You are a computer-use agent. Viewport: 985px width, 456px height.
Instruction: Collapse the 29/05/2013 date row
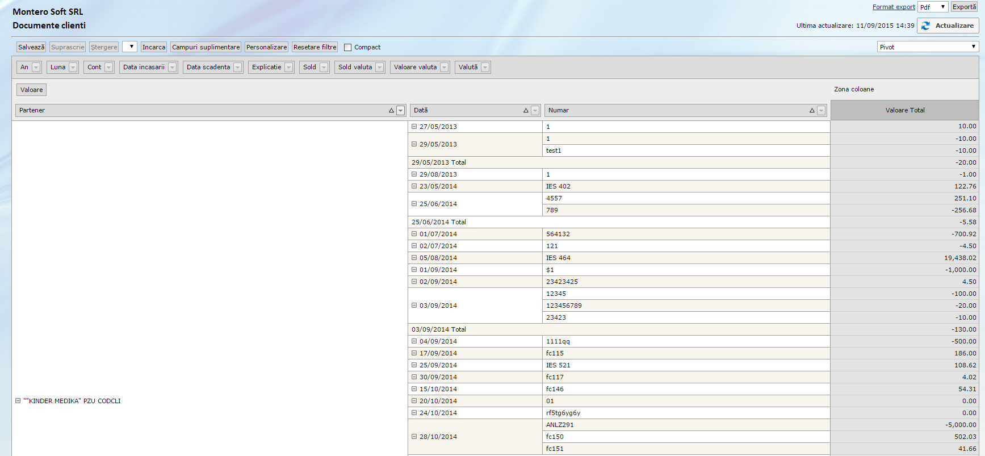tap(414, 144)
